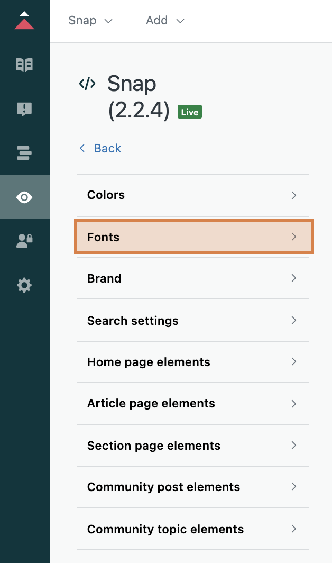Open Community post elements settings

coord(193,487)
